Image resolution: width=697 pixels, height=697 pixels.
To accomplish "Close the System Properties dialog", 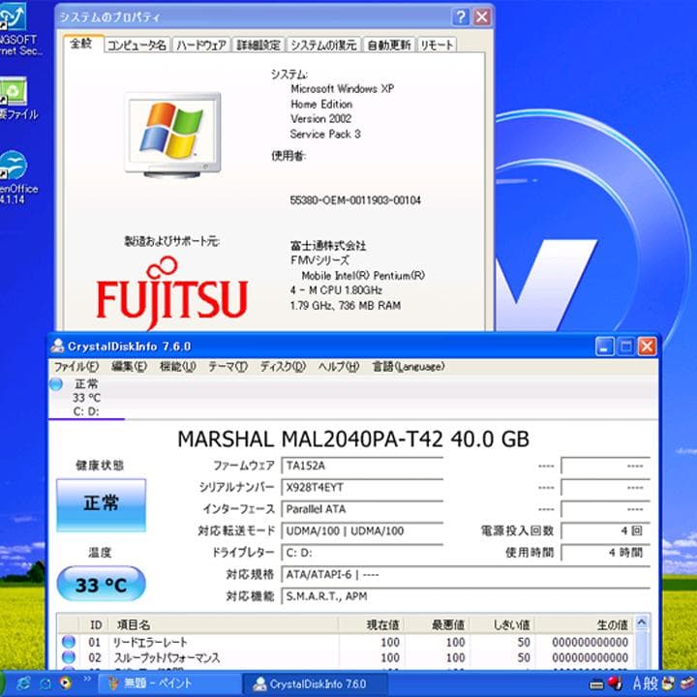I will tap(482, 17).
